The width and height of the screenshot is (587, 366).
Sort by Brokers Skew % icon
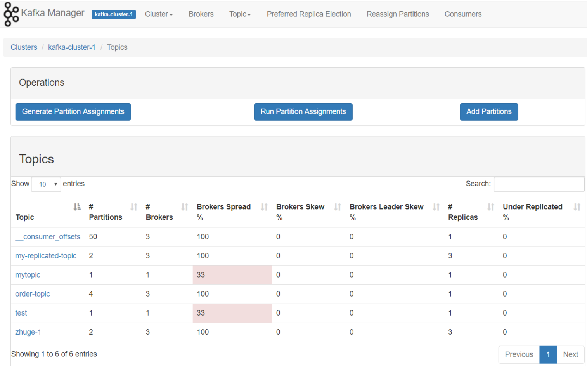338,207
